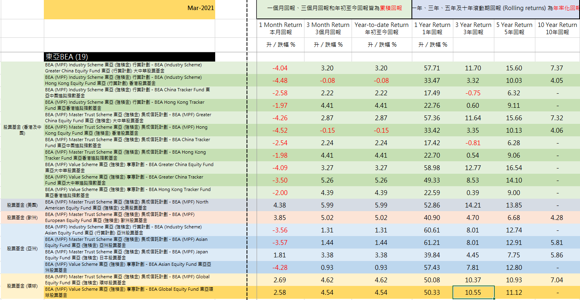Click the Value Scheme Asian Equity Fund name
580x300 pixels.
click(x=130, y=267)
